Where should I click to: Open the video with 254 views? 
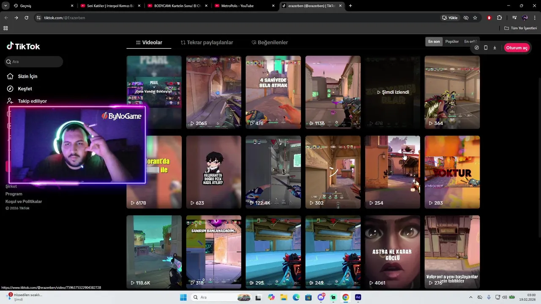pyautogui.click(x=393, y=172)
